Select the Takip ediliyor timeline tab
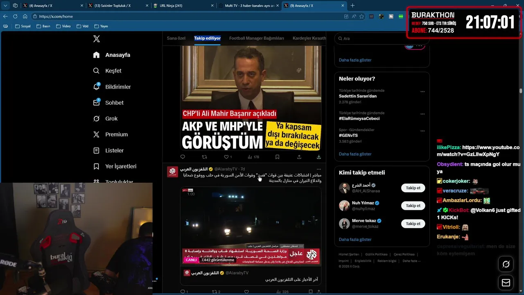Image resolution: width=524 pixels, height=295 pixels. pyautogui.click(x=207, y=38)
